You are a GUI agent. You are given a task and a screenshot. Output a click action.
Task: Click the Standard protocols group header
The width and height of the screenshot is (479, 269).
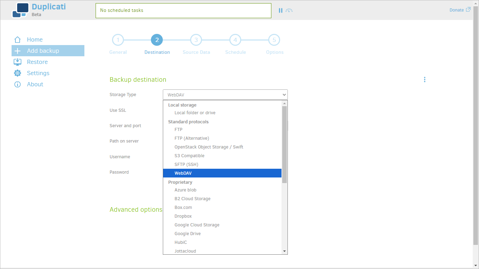click(188, 122)
